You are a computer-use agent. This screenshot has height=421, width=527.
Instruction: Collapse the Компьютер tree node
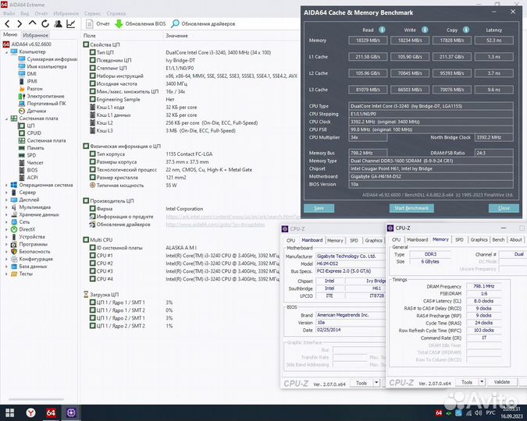6,52
